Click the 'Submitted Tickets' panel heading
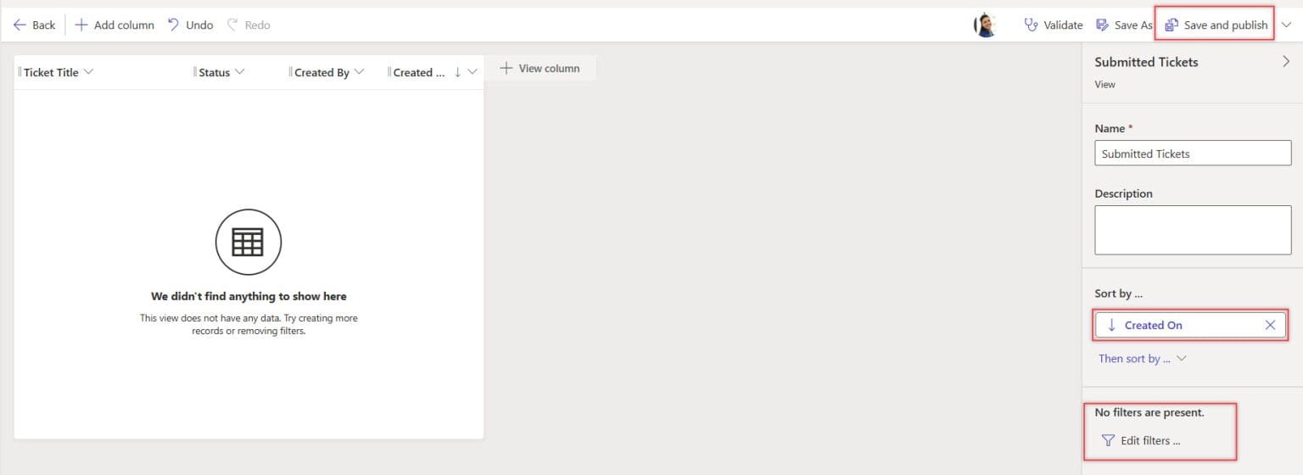1303x475 pixels. (1146, 61)
